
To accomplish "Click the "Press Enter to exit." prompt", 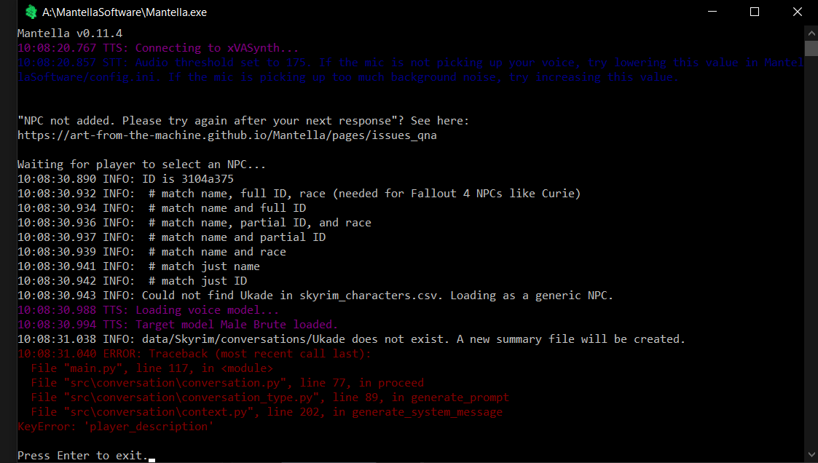I will pyautogui.click(x=80, y=456).
